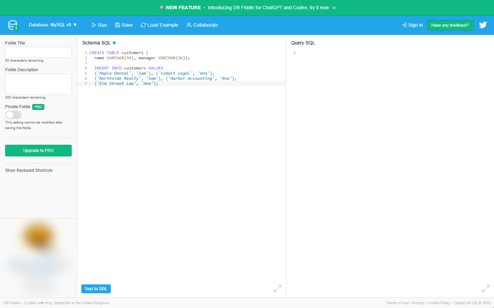Click Load Example in the toolbar
Screen dimensions: 494x308
point(159,25)
